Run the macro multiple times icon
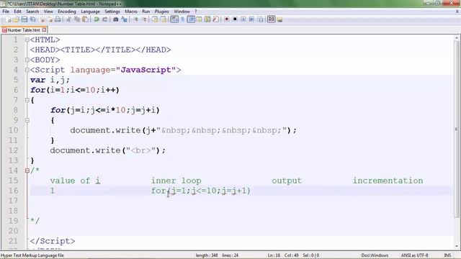 point(251,19)
